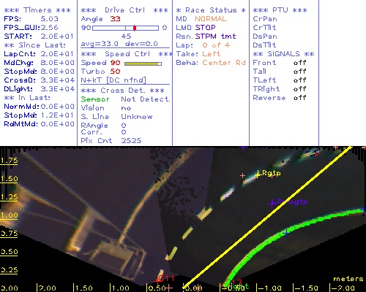Click the purple Rncgtp cross marker
Viewport: 366px width, 292px height.
tap(272, 203)
